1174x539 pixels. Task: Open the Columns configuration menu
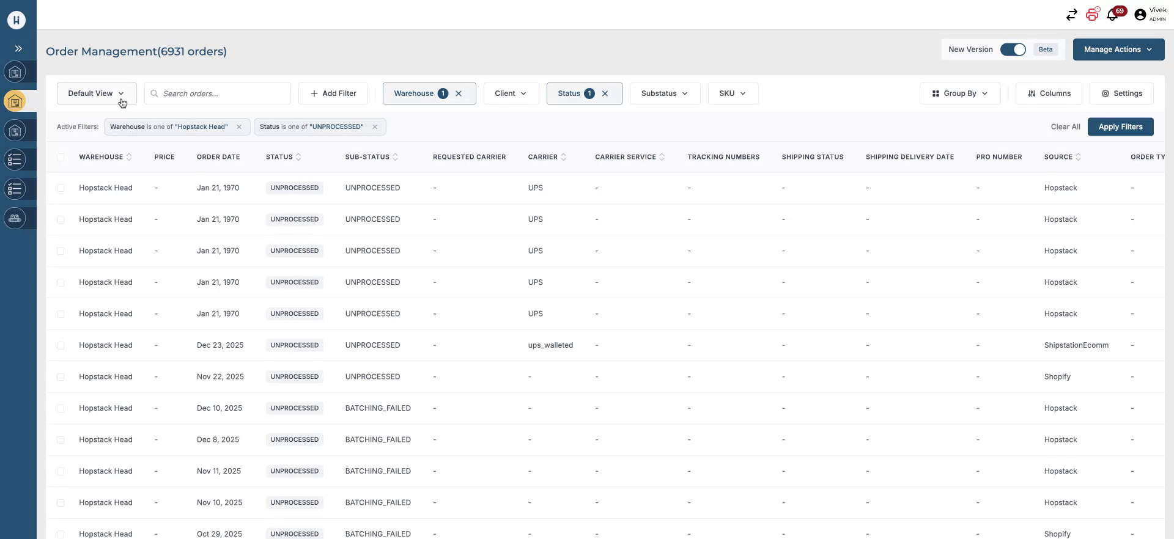click(1048, 94)
